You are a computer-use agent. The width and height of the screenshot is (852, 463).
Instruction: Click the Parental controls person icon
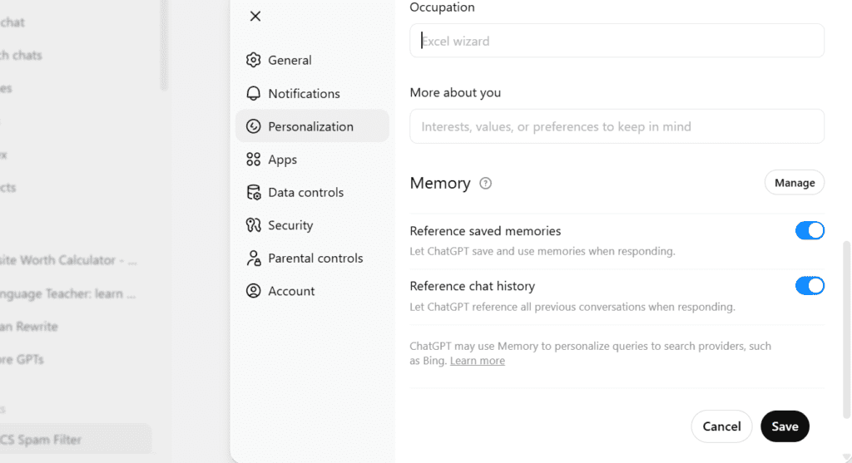click(x=253, y=258)
